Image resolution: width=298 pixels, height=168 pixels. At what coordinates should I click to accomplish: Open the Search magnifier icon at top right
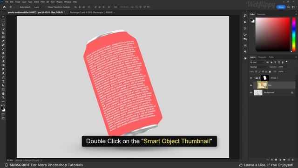pyautogui.click(x=289, y=7)
